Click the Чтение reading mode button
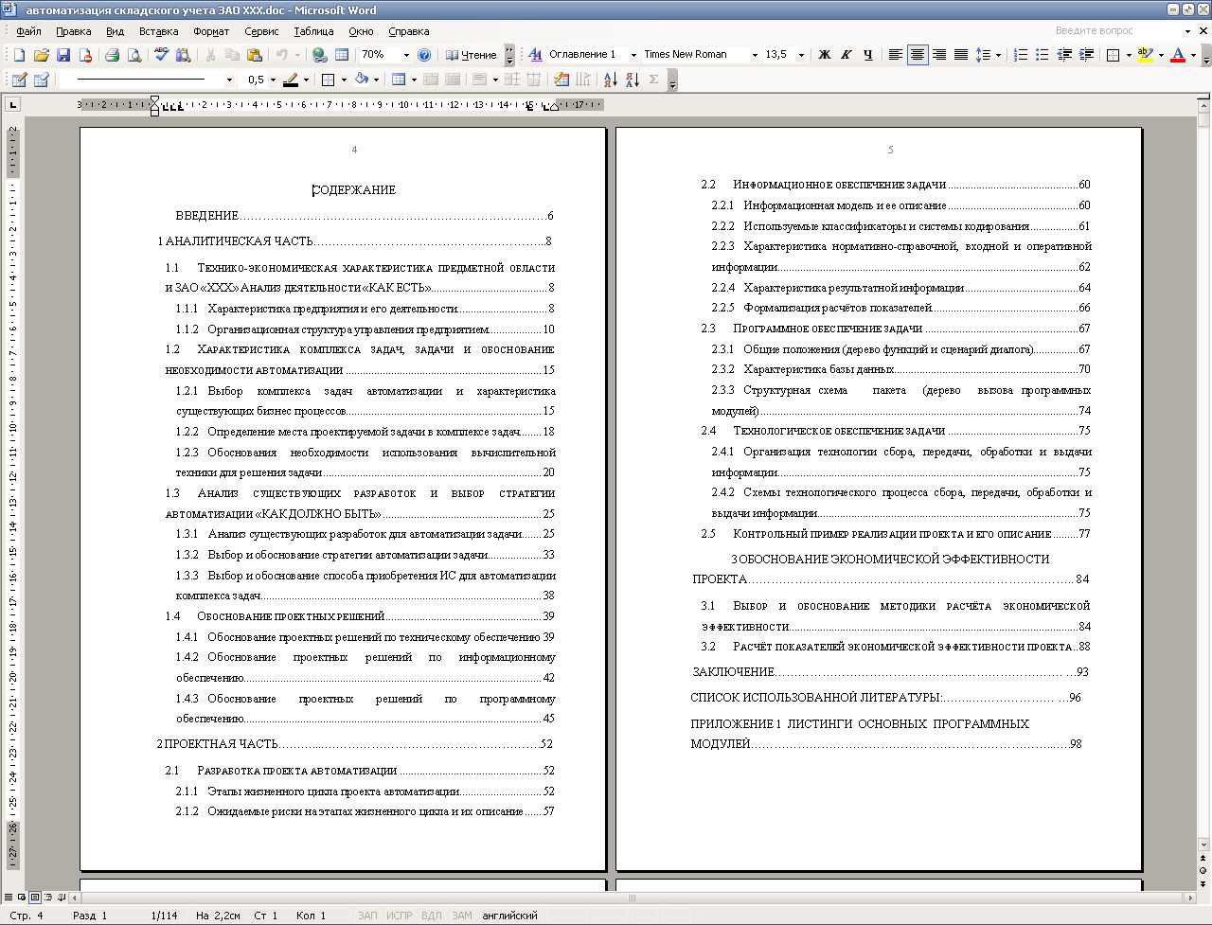The image size is (1212, 925). coord(471,55)
